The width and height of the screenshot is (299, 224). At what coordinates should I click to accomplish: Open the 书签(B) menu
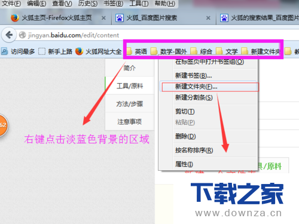[113, 4]
